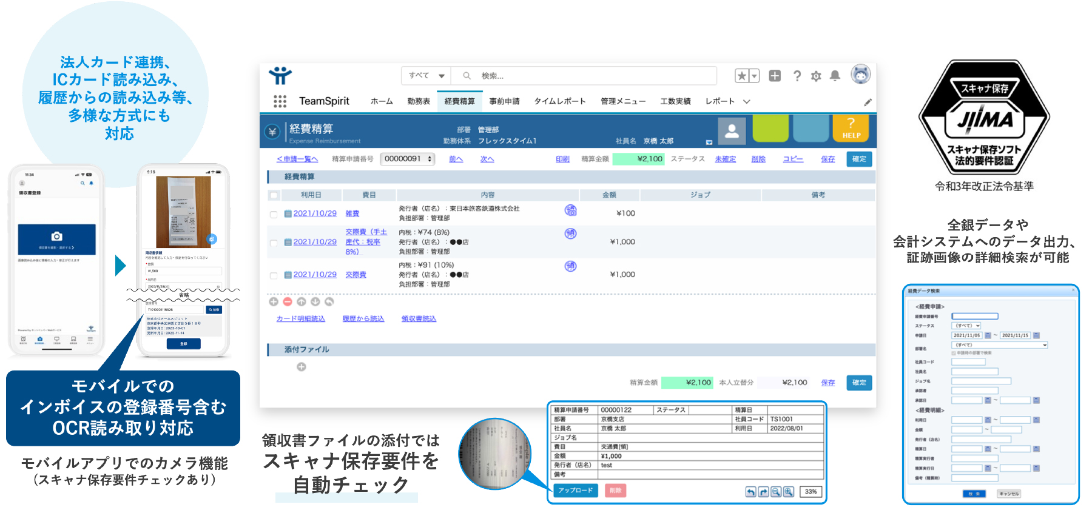Click the カード明細読込 link
Image resolution: width=1092 pixels, height=510 pixels.
click(x=301, y=319)
